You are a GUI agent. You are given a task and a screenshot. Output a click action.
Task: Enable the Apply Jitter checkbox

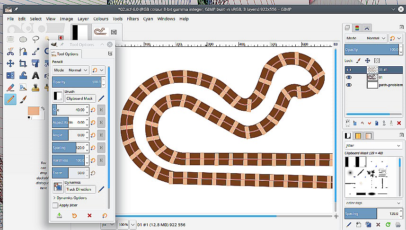coord(56,205)
